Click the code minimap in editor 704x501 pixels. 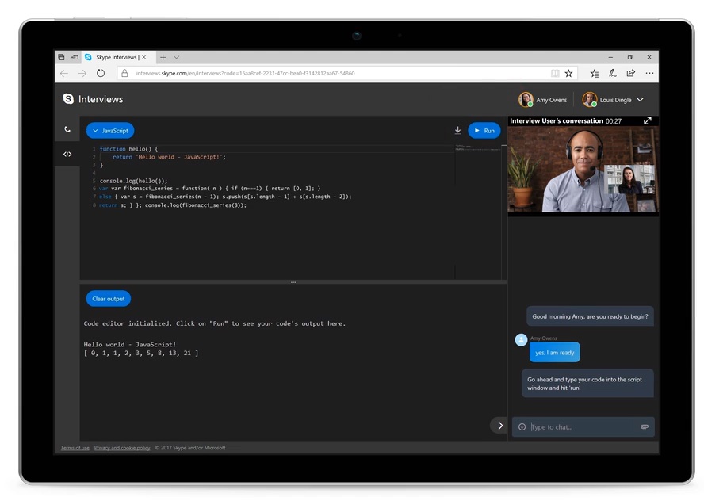click(478, 147)
